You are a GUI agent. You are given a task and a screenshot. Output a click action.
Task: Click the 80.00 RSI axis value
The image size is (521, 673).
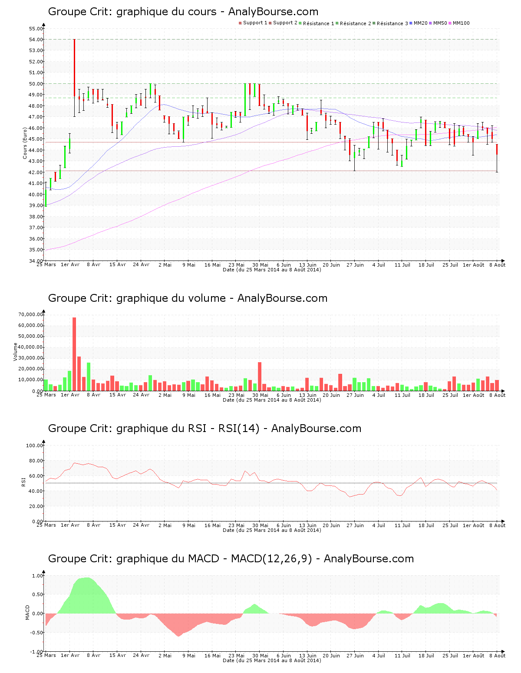[36, 461]
